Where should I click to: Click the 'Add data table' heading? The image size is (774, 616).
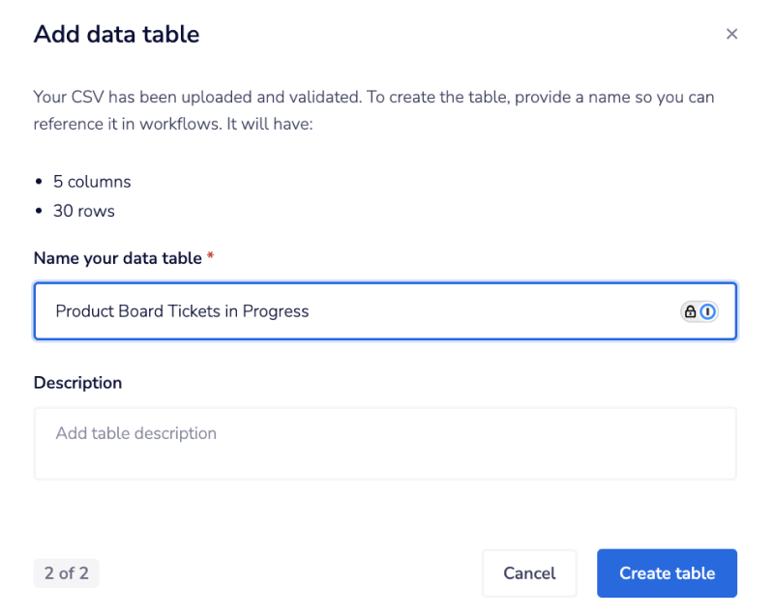(116, 35)
